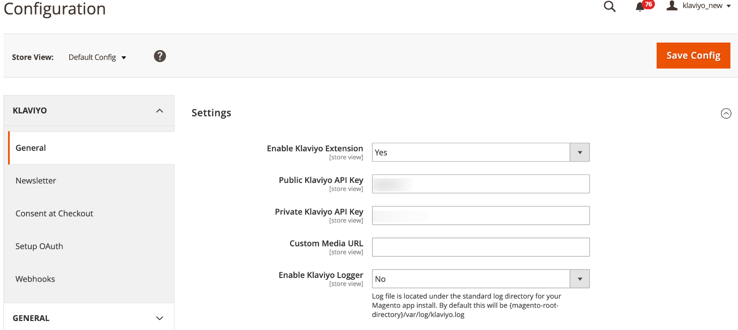Screen dimensions: 738x330
Task: Click the search magnifier icon
Action: click(610, 7)
